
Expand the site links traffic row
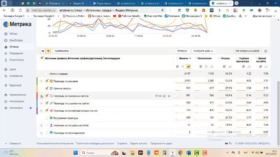(42, 103)
